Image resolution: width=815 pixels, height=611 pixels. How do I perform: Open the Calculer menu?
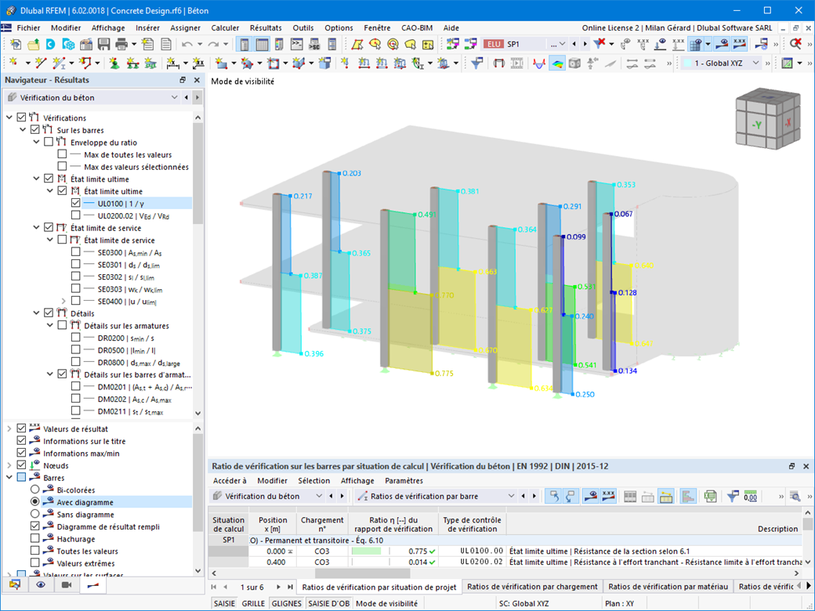(225, 27)
